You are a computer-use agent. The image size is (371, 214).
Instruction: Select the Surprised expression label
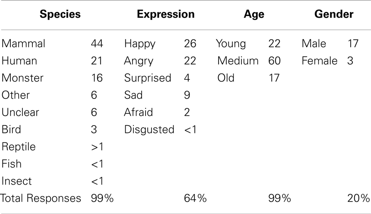[148, 79]
